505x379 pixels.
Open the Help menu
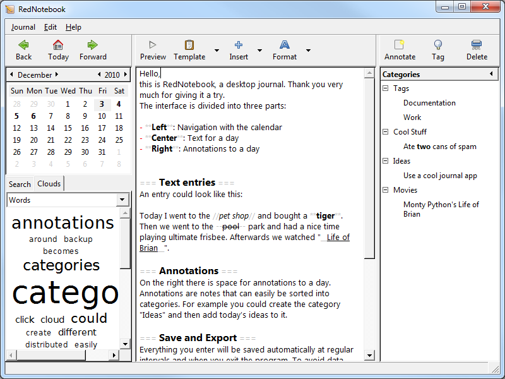(x=73, y=27)
